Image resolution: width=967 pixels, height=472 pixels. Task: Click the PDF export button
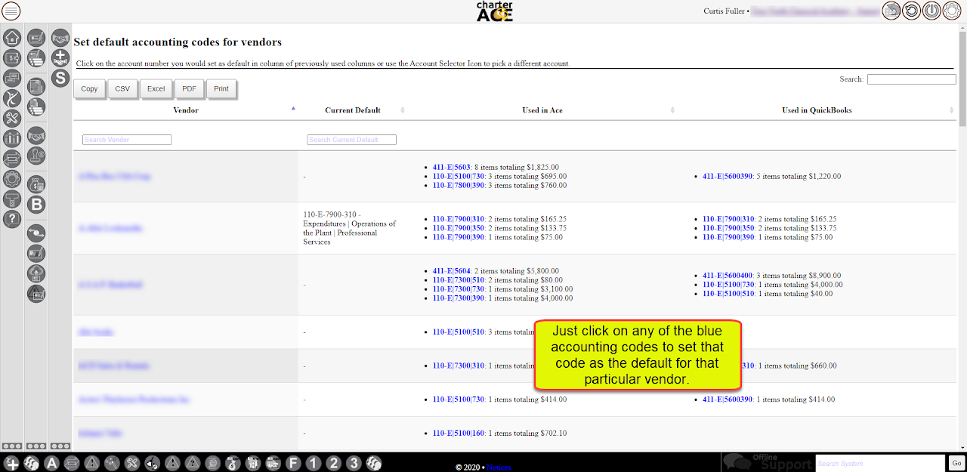189,89
